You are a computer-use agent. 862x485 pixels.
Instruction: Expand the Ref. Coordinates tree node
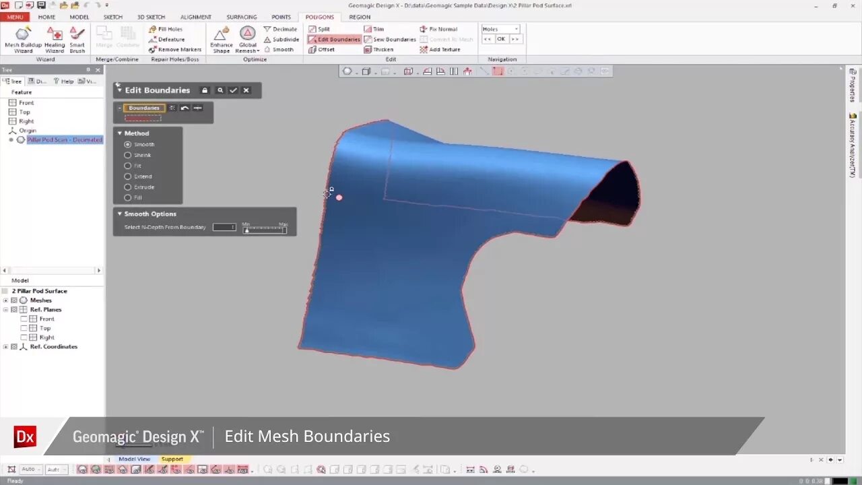pos(5,347)
